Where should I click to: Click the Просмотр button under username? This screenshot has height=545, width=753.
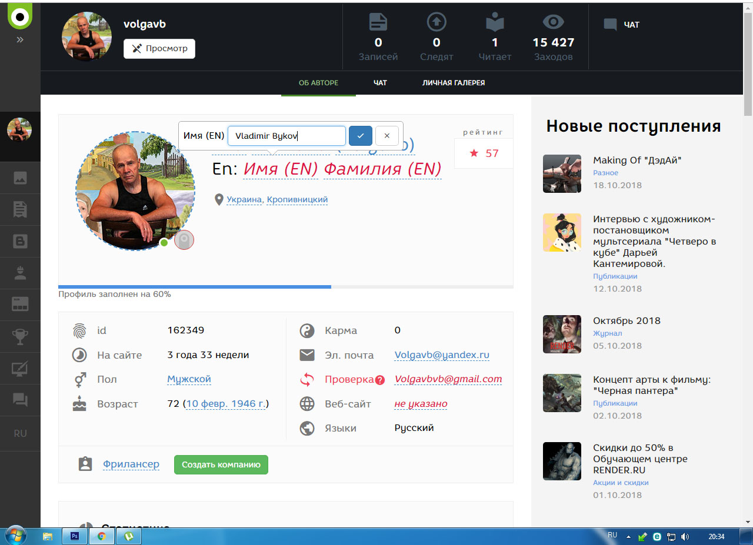pyautogui.click(x=159, y=49)
